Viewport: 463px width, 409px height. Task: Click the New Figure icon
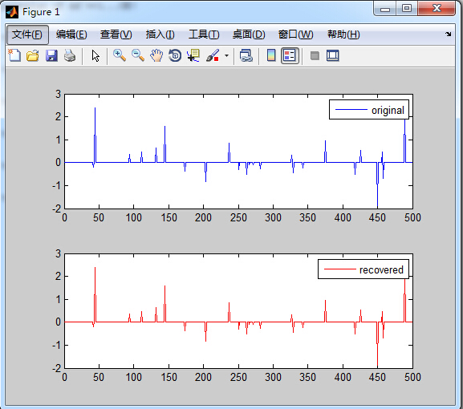pyautogui.click(x=14, y=55)
